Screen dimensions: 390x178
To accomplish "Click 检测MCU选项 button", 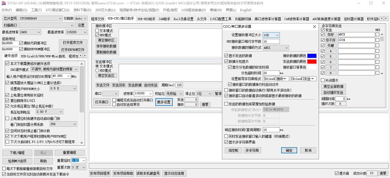I will pyautogui.click(x=17, y=161).
